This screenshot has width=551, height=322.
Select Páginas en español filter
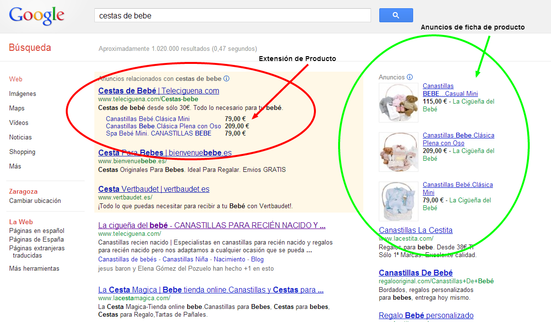(x=37, y=230)
